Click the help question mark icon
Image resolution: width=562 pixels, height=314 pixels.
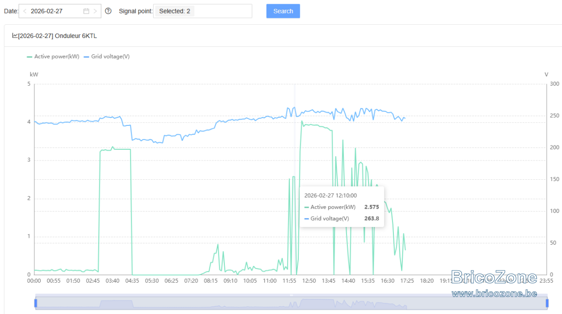(108, 11)
